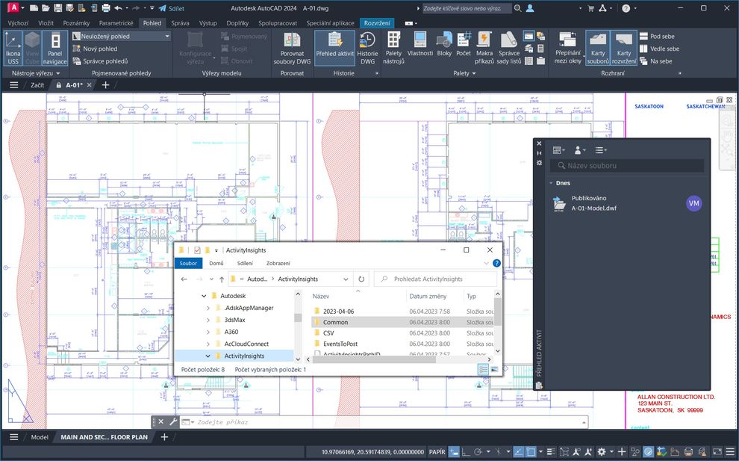Open the Soubor tab in Explorer window
739x461 pixels.
pyautogui.click(x=188, y=263)
